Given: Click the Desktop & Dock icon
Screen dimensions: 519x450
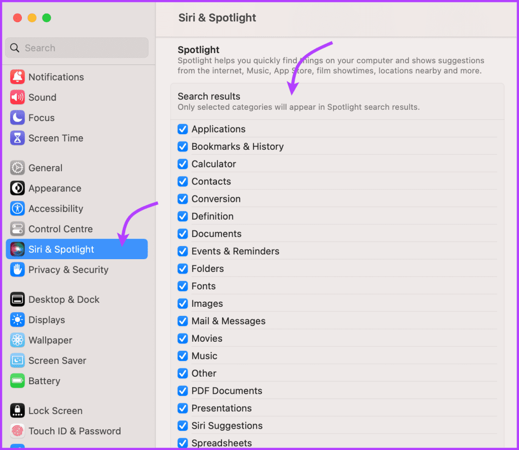Looking at the screenshot, I should [17, 300].
